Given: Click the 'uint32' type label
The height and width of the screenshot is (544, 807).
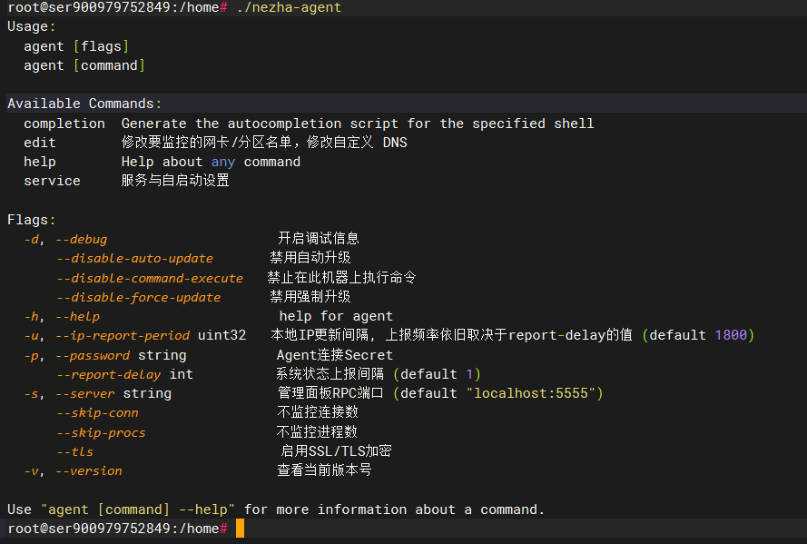Looking at the screenshot, I should [221, 335].
